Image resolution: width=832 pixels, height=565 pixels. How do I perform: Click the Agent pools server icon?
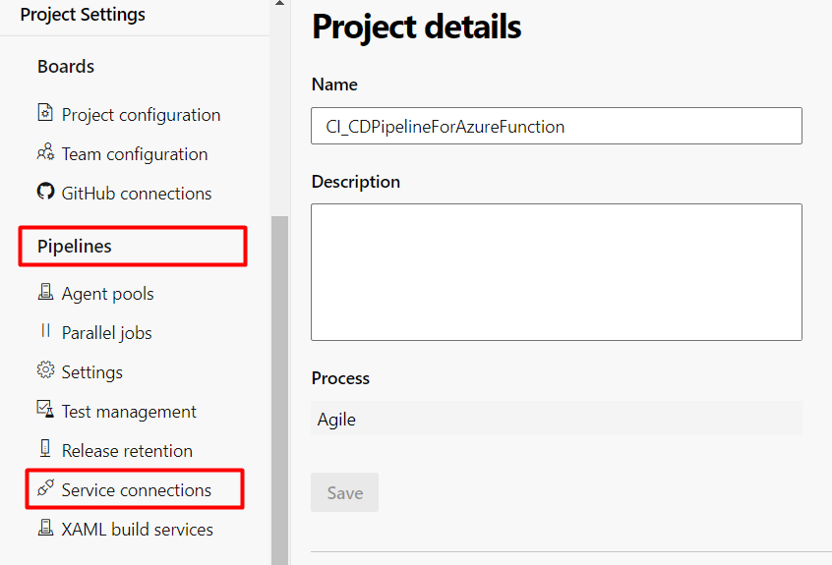[45, 292]
